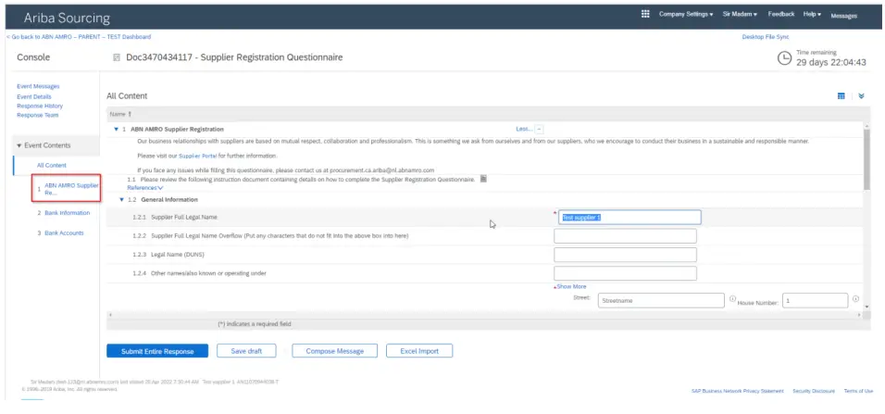Click the Street input field
The width and height of the screenshot is (885, 414).
661,300
